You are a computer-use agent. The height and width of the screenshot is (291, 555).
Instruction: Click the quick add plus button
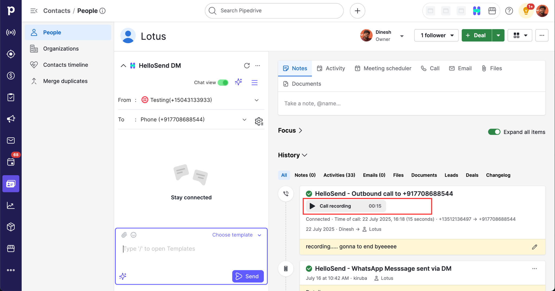pyautogui.click(x=357, y=11)
